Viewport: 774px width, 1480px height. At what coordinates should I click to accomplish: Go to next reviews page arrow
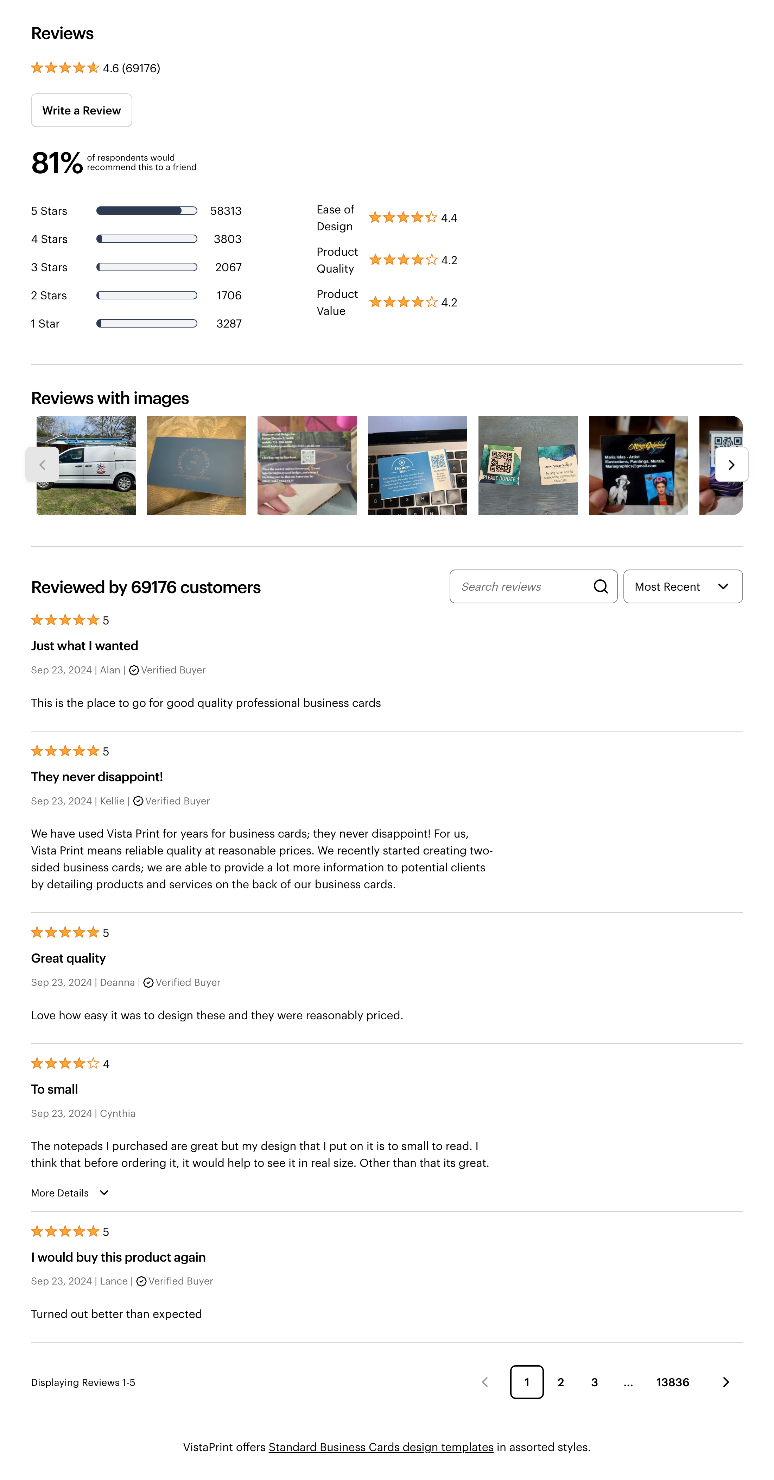click(x=725, y=1382)
